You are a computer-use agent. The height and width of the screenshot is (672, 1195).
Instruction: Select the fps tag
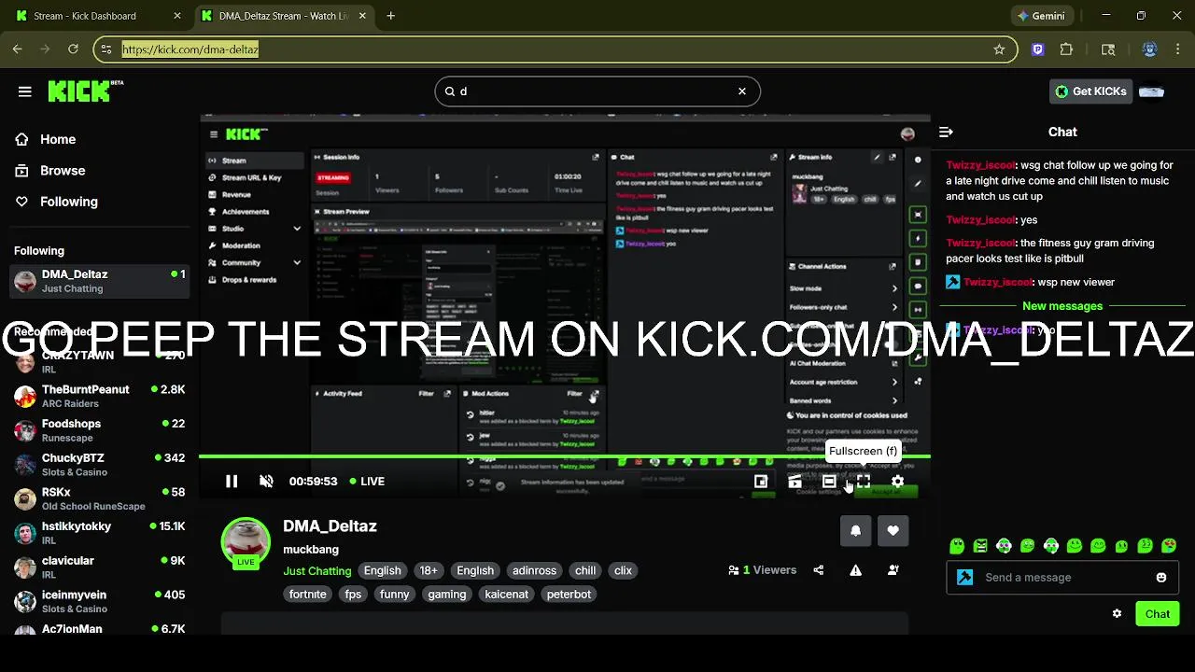point(353,594)
